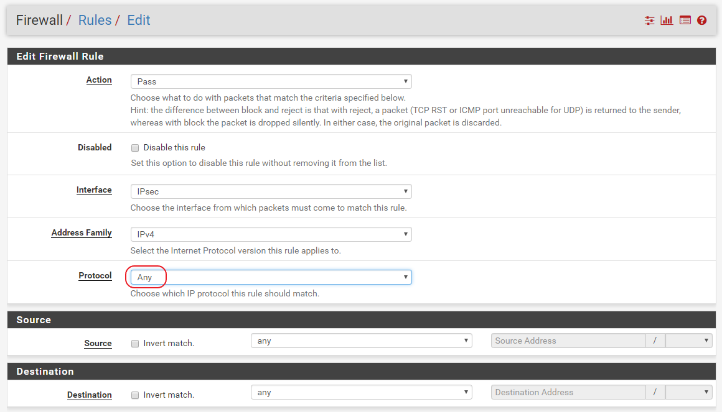Image resolution: width=722 pixels, height=412 pixels.
Task: Click the underlined Interface field label
Action: (94, 190)
